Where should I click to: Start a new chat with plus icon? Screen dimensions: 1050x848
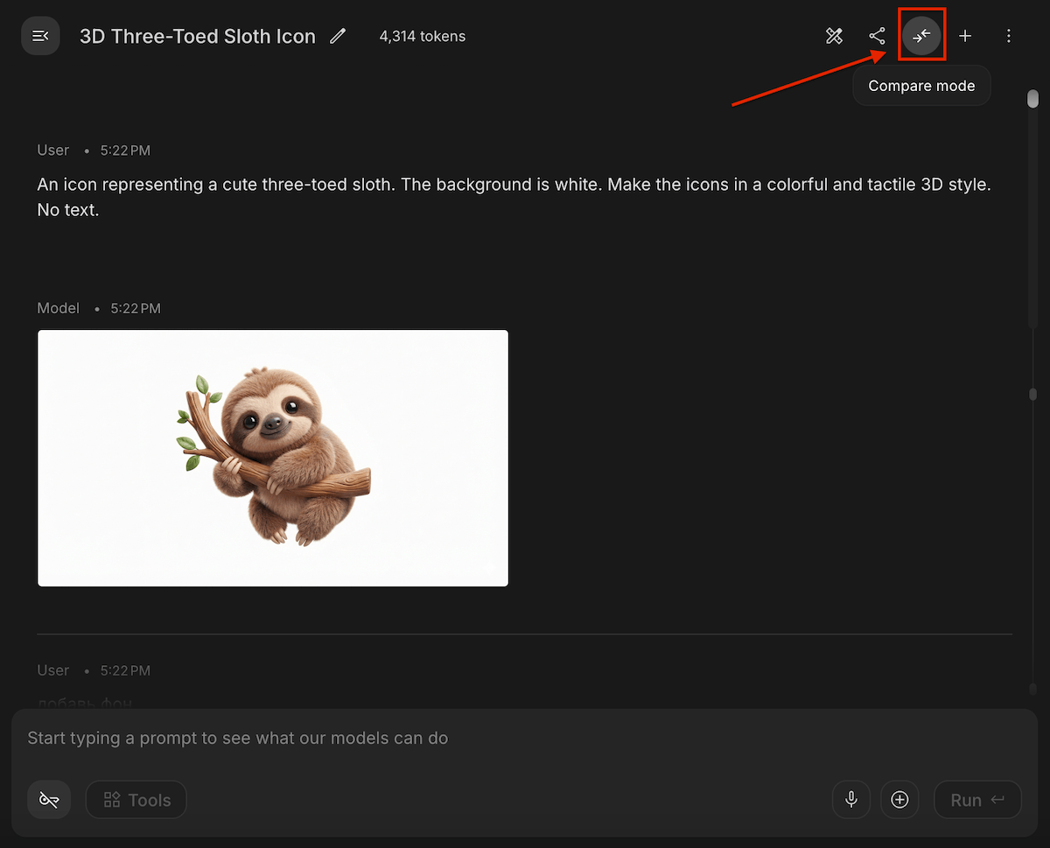pyautogui.click(x=965, y=36)
